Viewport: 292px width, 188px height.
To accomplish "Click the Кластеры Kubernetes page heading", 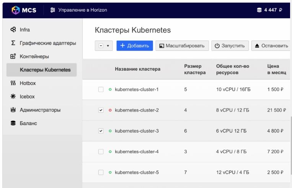I will coord(133,30).
